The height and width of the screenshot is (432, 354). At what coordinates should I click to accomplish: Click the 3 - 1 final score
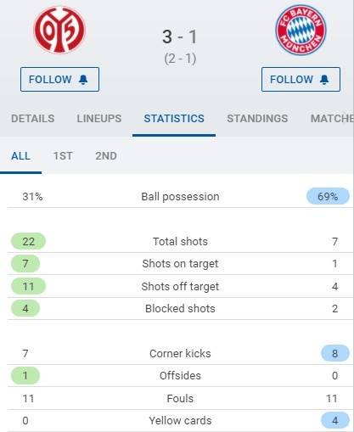pyautogui.click(x=180, y=36)
